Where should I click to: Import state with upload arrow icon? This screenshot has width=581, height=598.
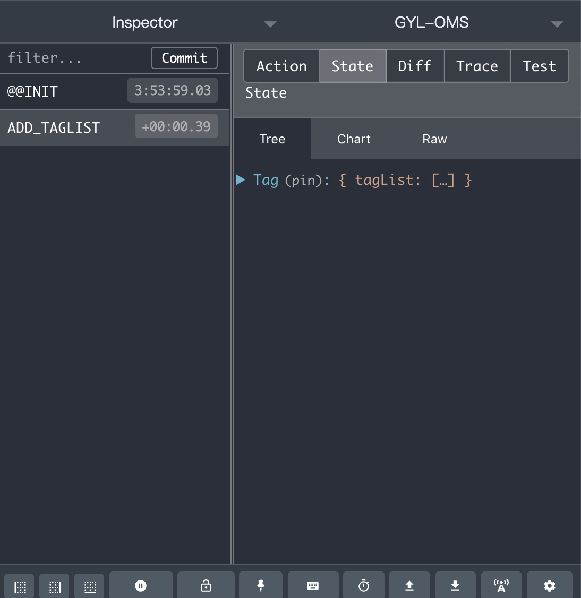409,585
